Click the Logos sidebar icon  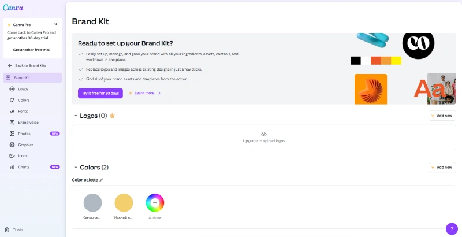(x=12, y=89)
